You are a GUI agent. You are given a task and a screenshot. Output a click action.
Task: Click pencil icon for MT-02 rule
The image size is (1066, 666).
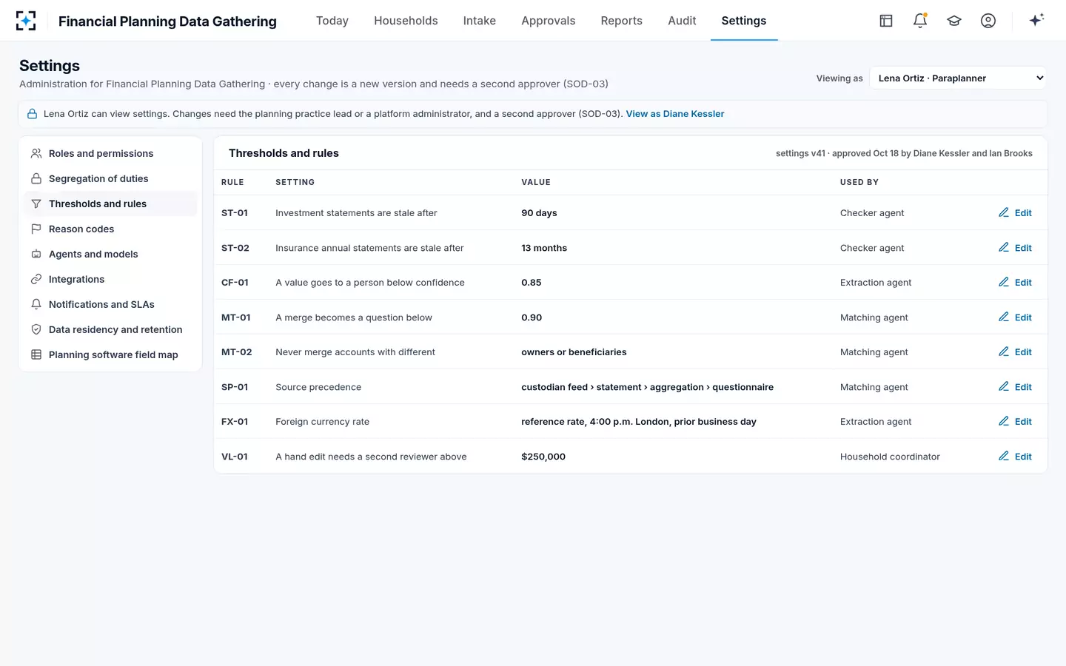tap(1004, 351)
